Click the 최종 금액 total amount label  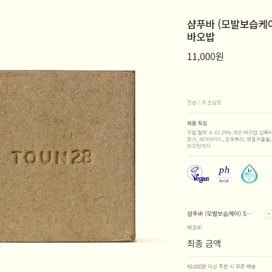tap(204, 244)
